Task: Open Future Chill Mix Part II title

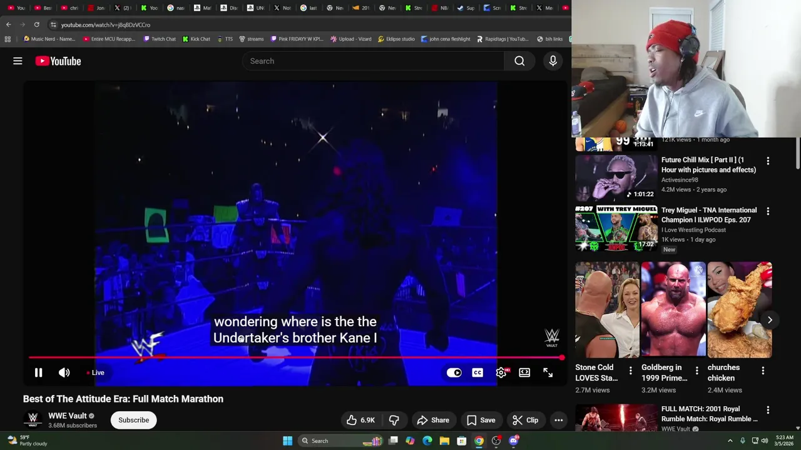Action: pyautogui.click(x=708, y=165)
